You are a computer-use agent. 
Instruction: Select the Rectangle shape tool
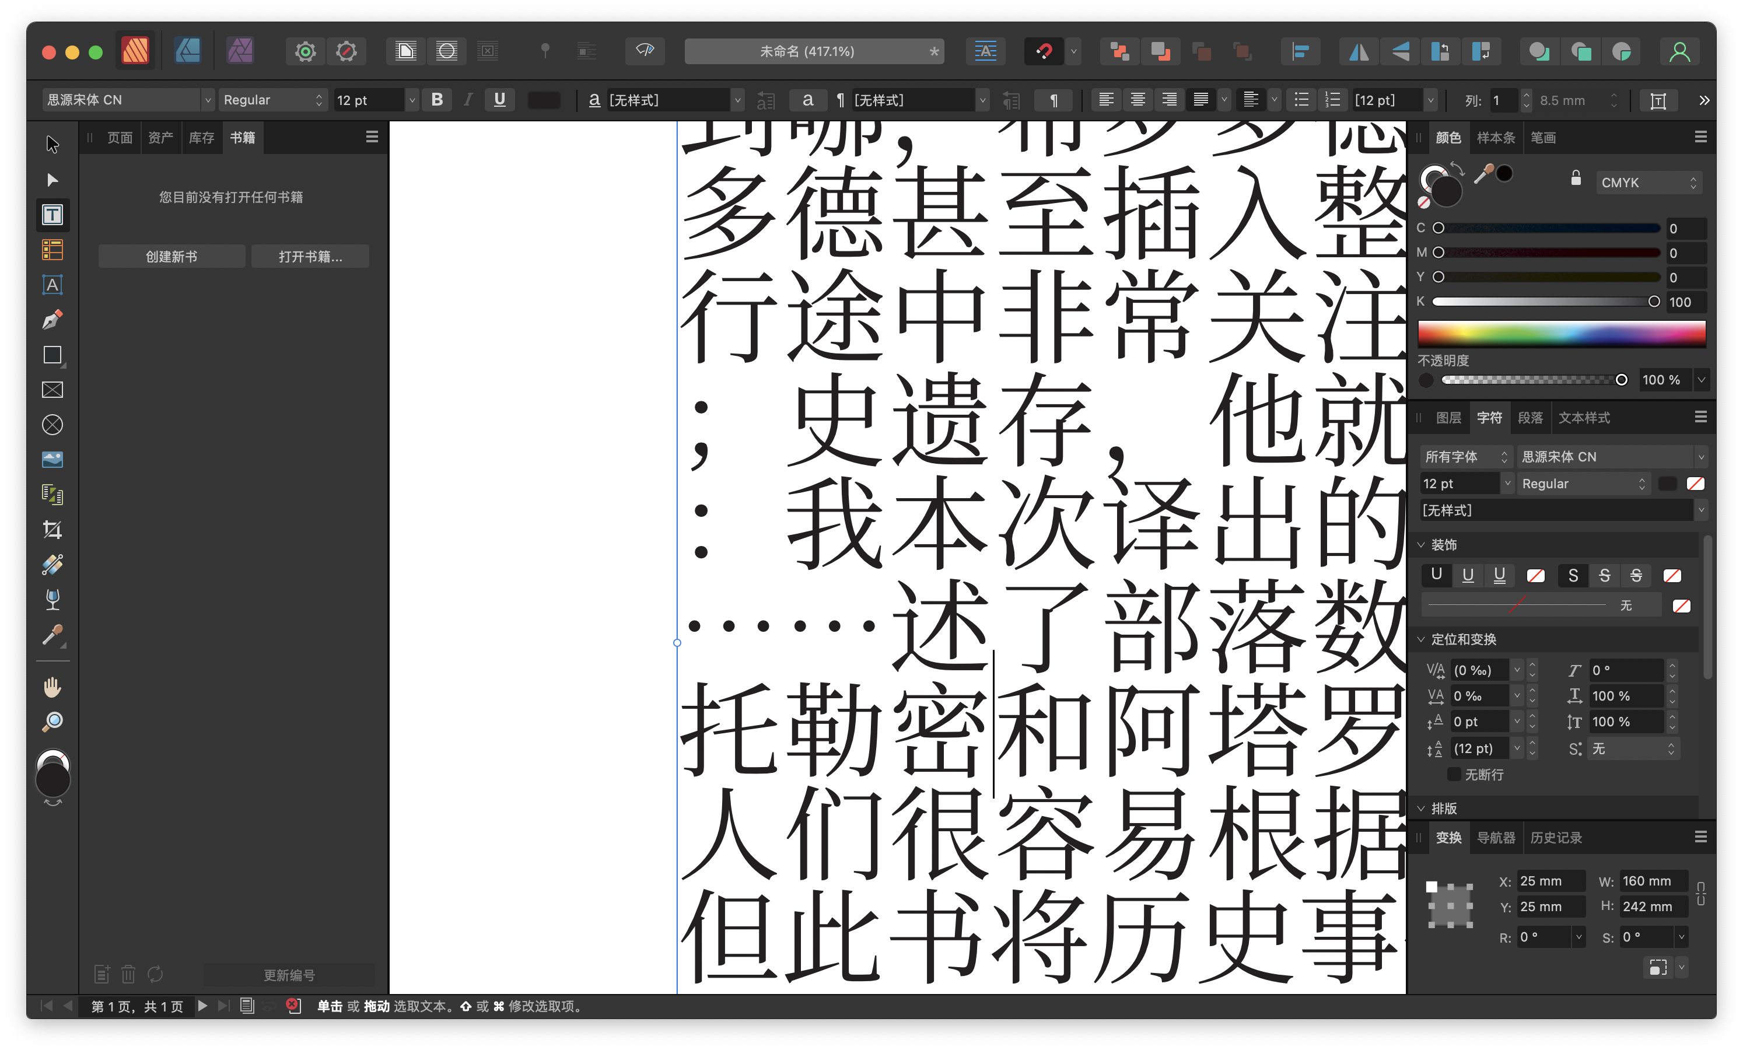pyautogui.click(x=52, y=355)
